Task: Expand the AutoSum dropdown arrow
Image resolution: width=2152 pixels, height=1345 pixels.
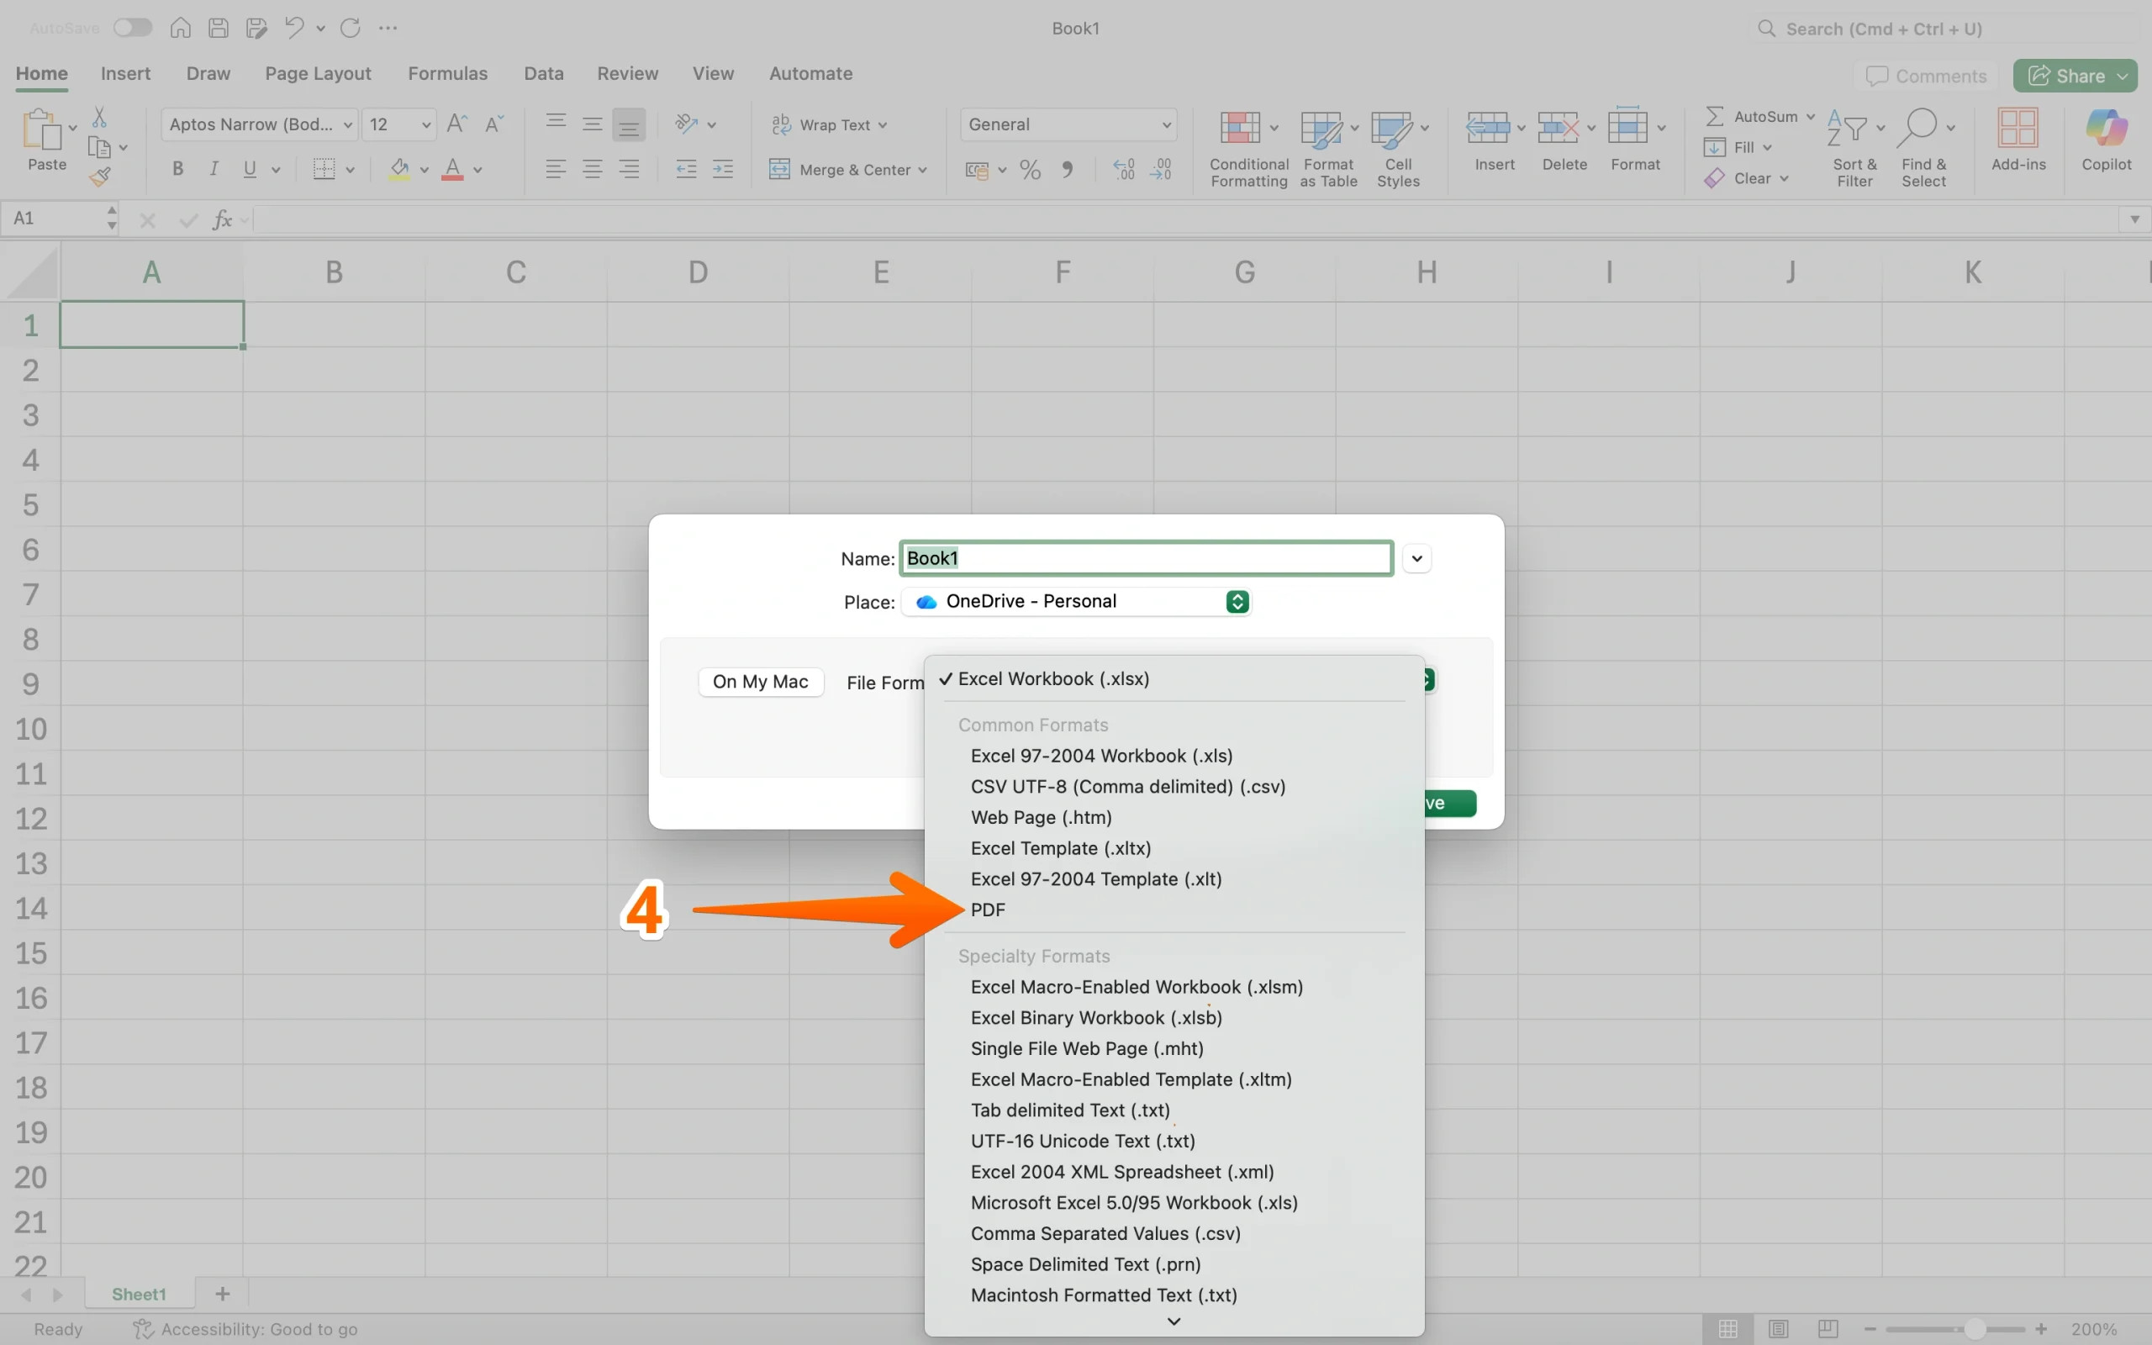Action: (x=1810, y=117)
